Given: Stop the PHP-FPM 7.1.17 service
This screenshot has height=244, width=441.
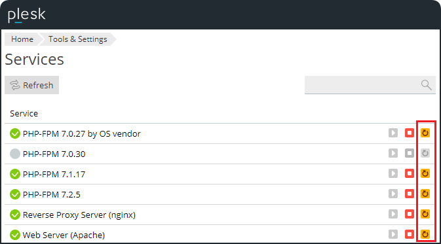Looking at the screenshot, I should click(x=409, y=173).
